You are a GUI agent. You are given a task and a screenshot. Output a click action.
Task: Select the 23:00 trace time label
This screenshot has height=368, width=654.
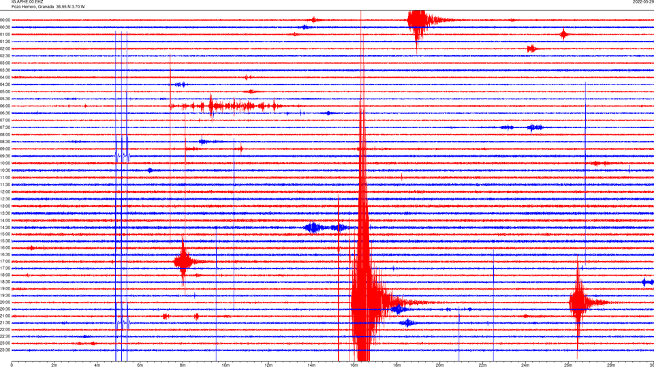coord(5,343)
